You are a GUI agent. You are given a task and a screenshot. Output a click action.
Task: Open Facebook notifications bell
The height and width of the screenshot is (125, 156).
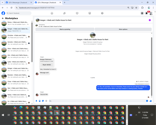147,13
